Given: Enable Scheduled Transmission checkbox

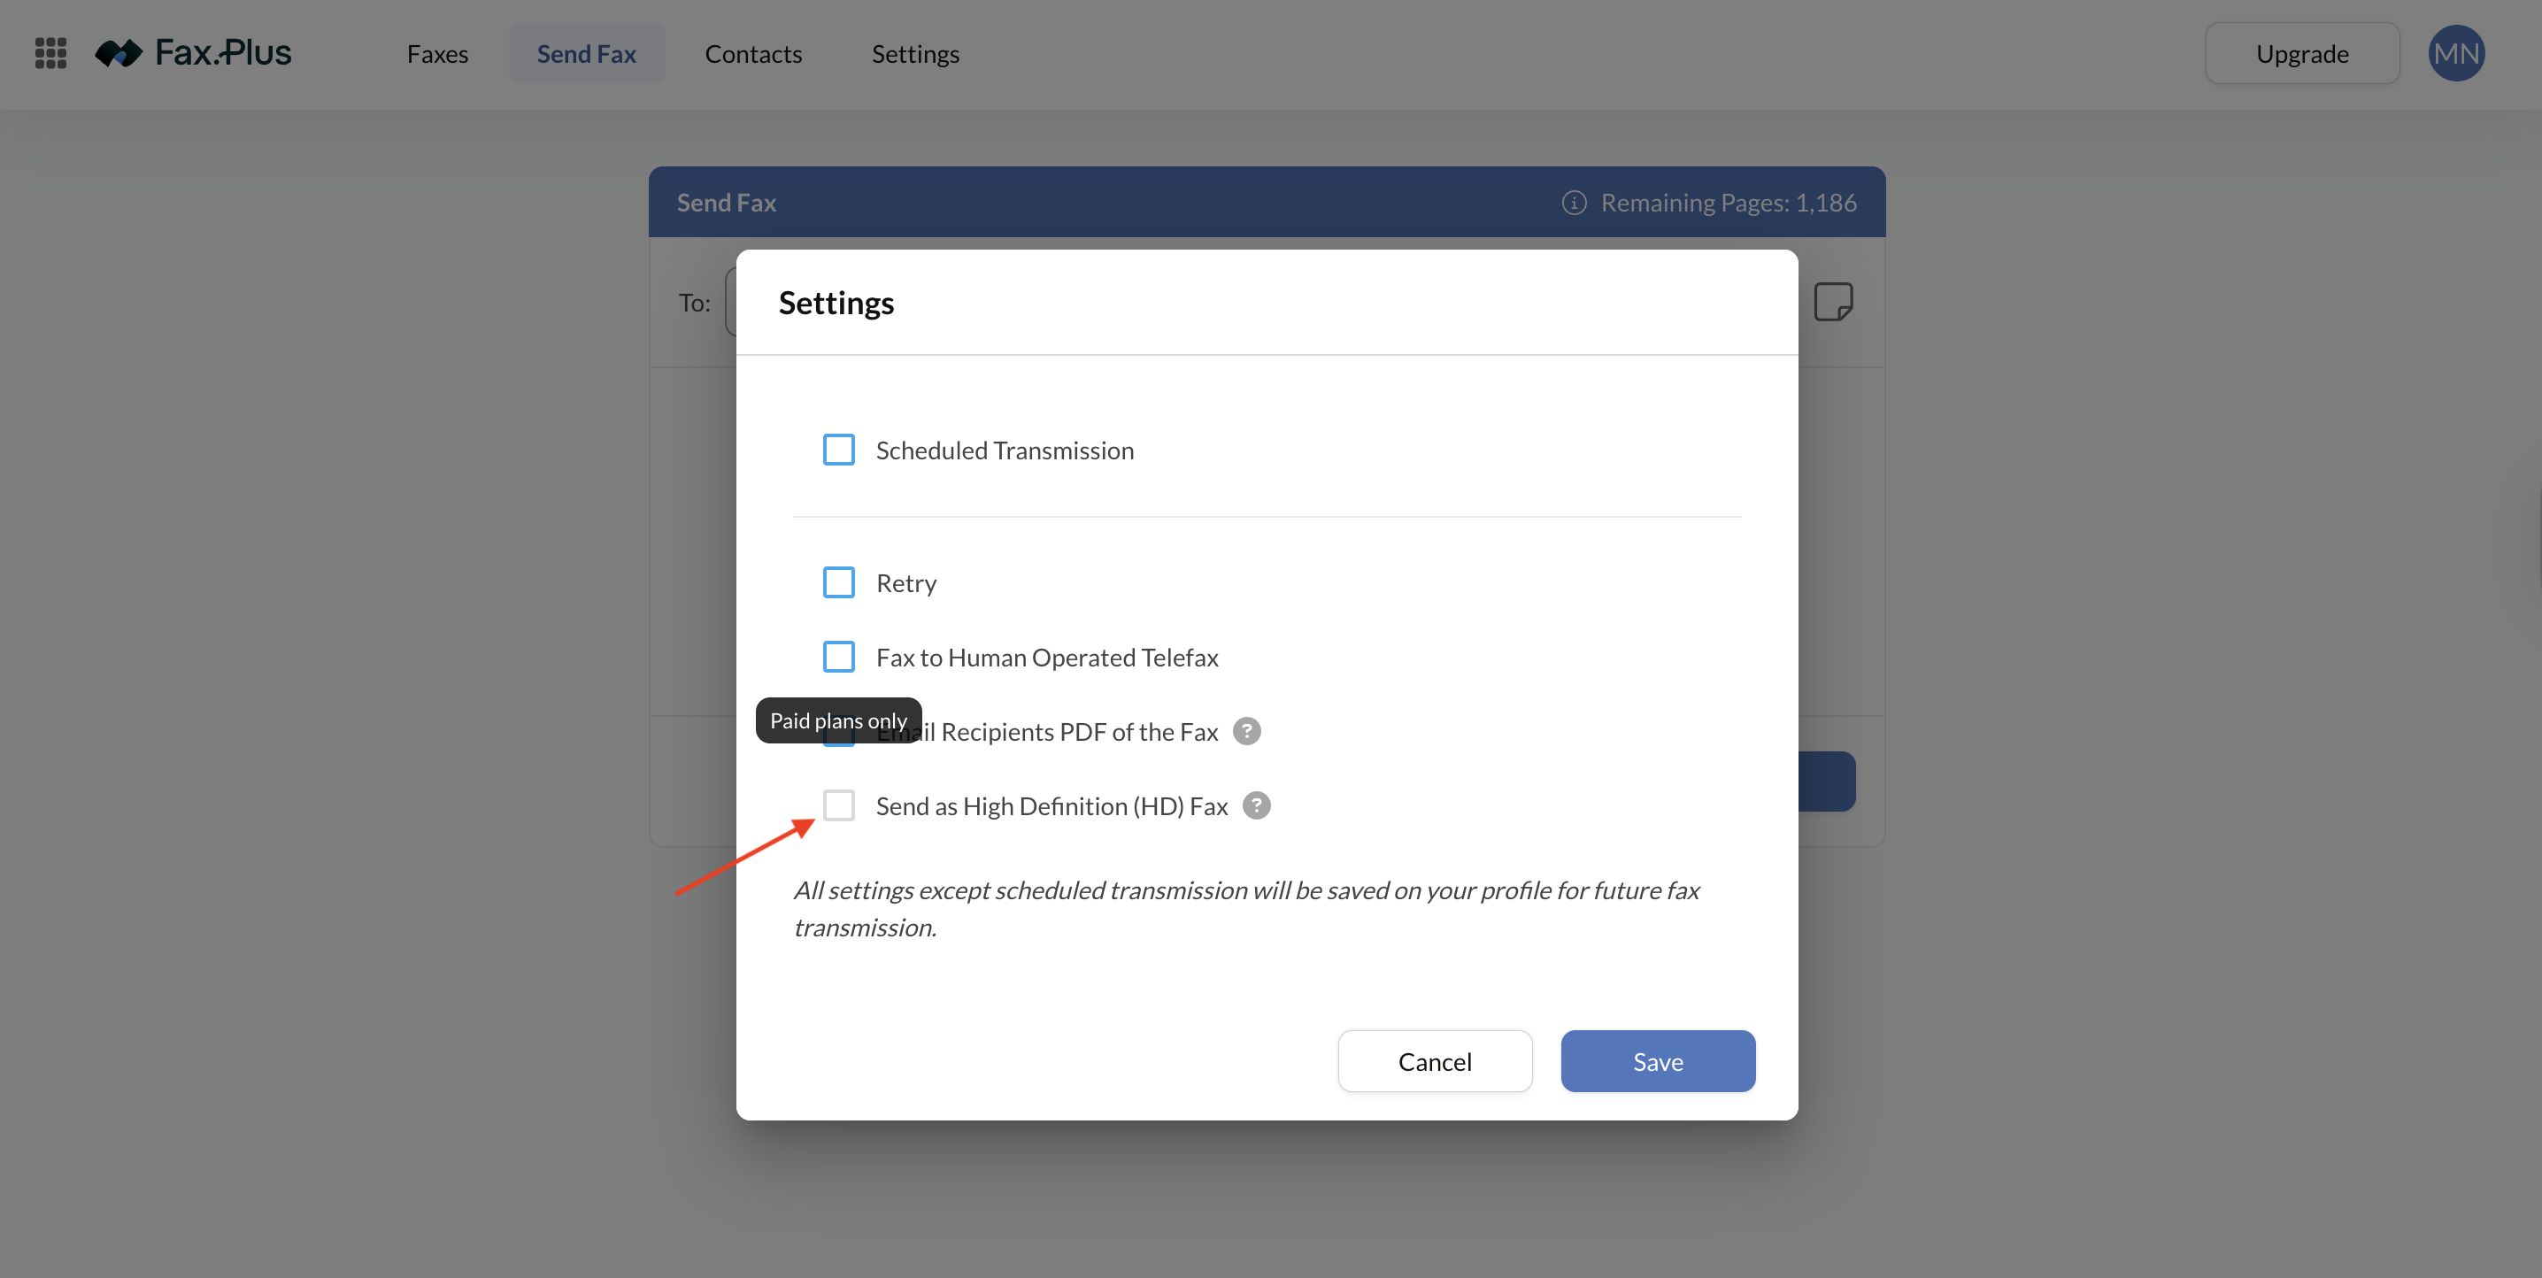Looking at the screenshot, I should pyautogui.click(x=839, y=450).
